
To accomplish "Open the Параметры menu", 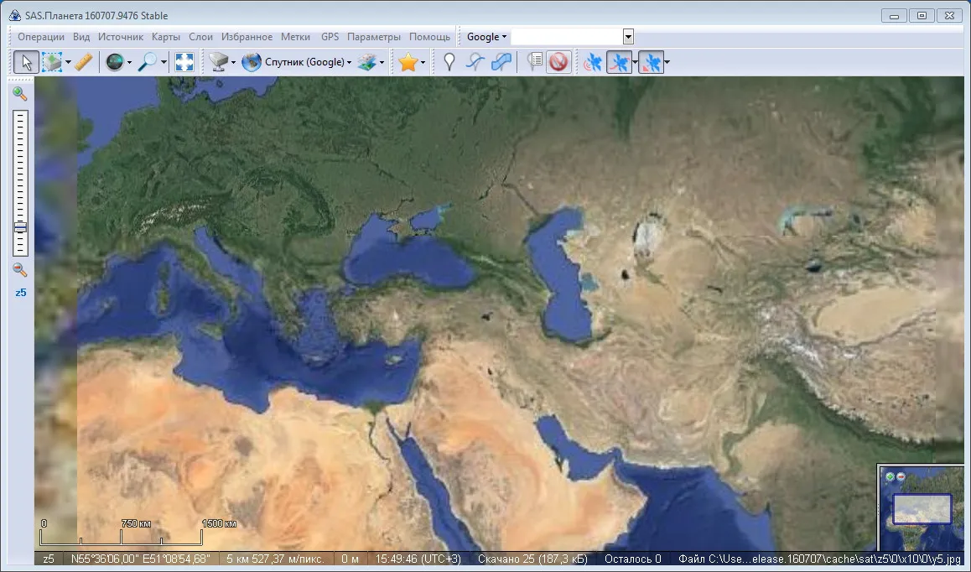I will point(374,37).
